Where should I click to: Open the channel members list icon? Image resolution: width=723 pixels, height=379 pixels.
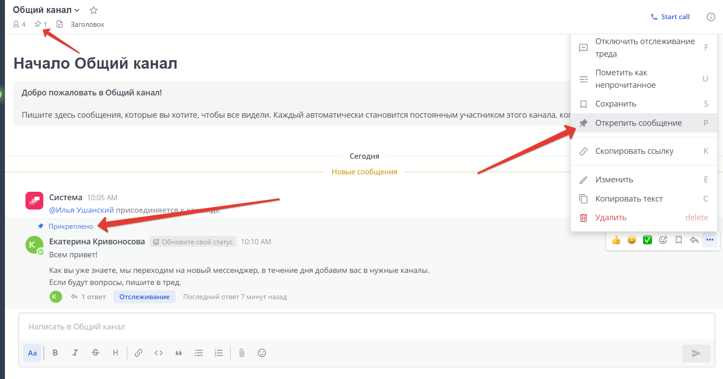(19, 25)
